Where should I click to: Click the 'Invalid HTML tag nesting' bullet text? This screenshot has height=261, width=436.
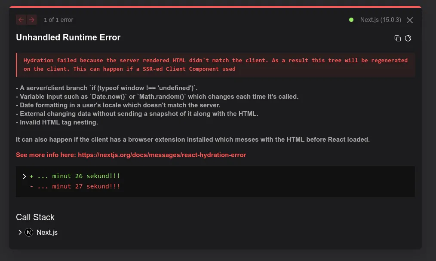pyautogui.click(x=58, y=122)
